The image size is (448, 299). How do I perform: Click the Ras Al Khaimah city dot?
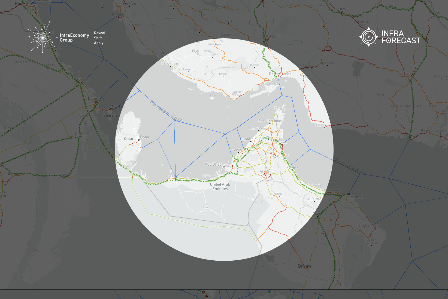pos(270,124)
